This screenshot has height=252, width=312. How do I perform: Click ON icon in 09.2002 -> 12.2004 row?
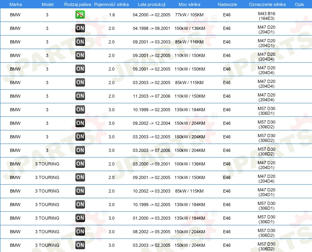point(80,123)
